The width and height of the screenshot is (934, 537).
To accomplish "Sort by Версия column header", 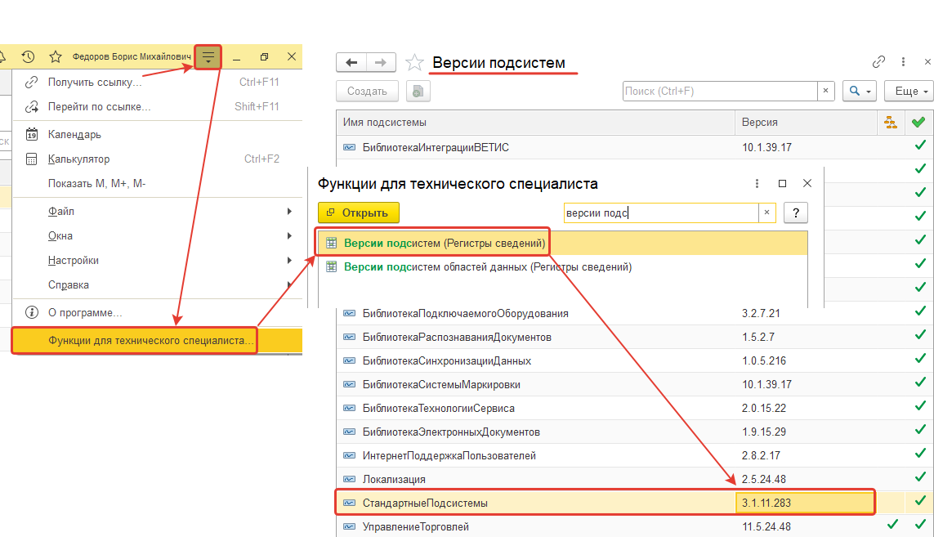I will coord(806,122).
